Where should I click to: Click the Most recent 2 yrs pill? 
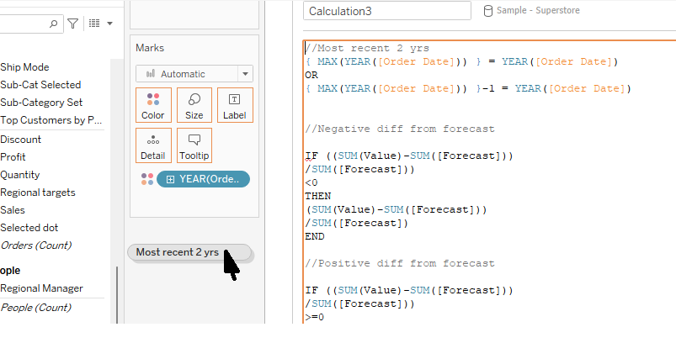click(x=178, y=252)
